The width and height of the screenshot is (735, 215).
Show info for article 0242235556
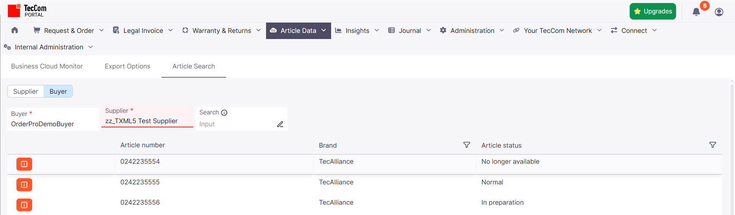[24, 205]
